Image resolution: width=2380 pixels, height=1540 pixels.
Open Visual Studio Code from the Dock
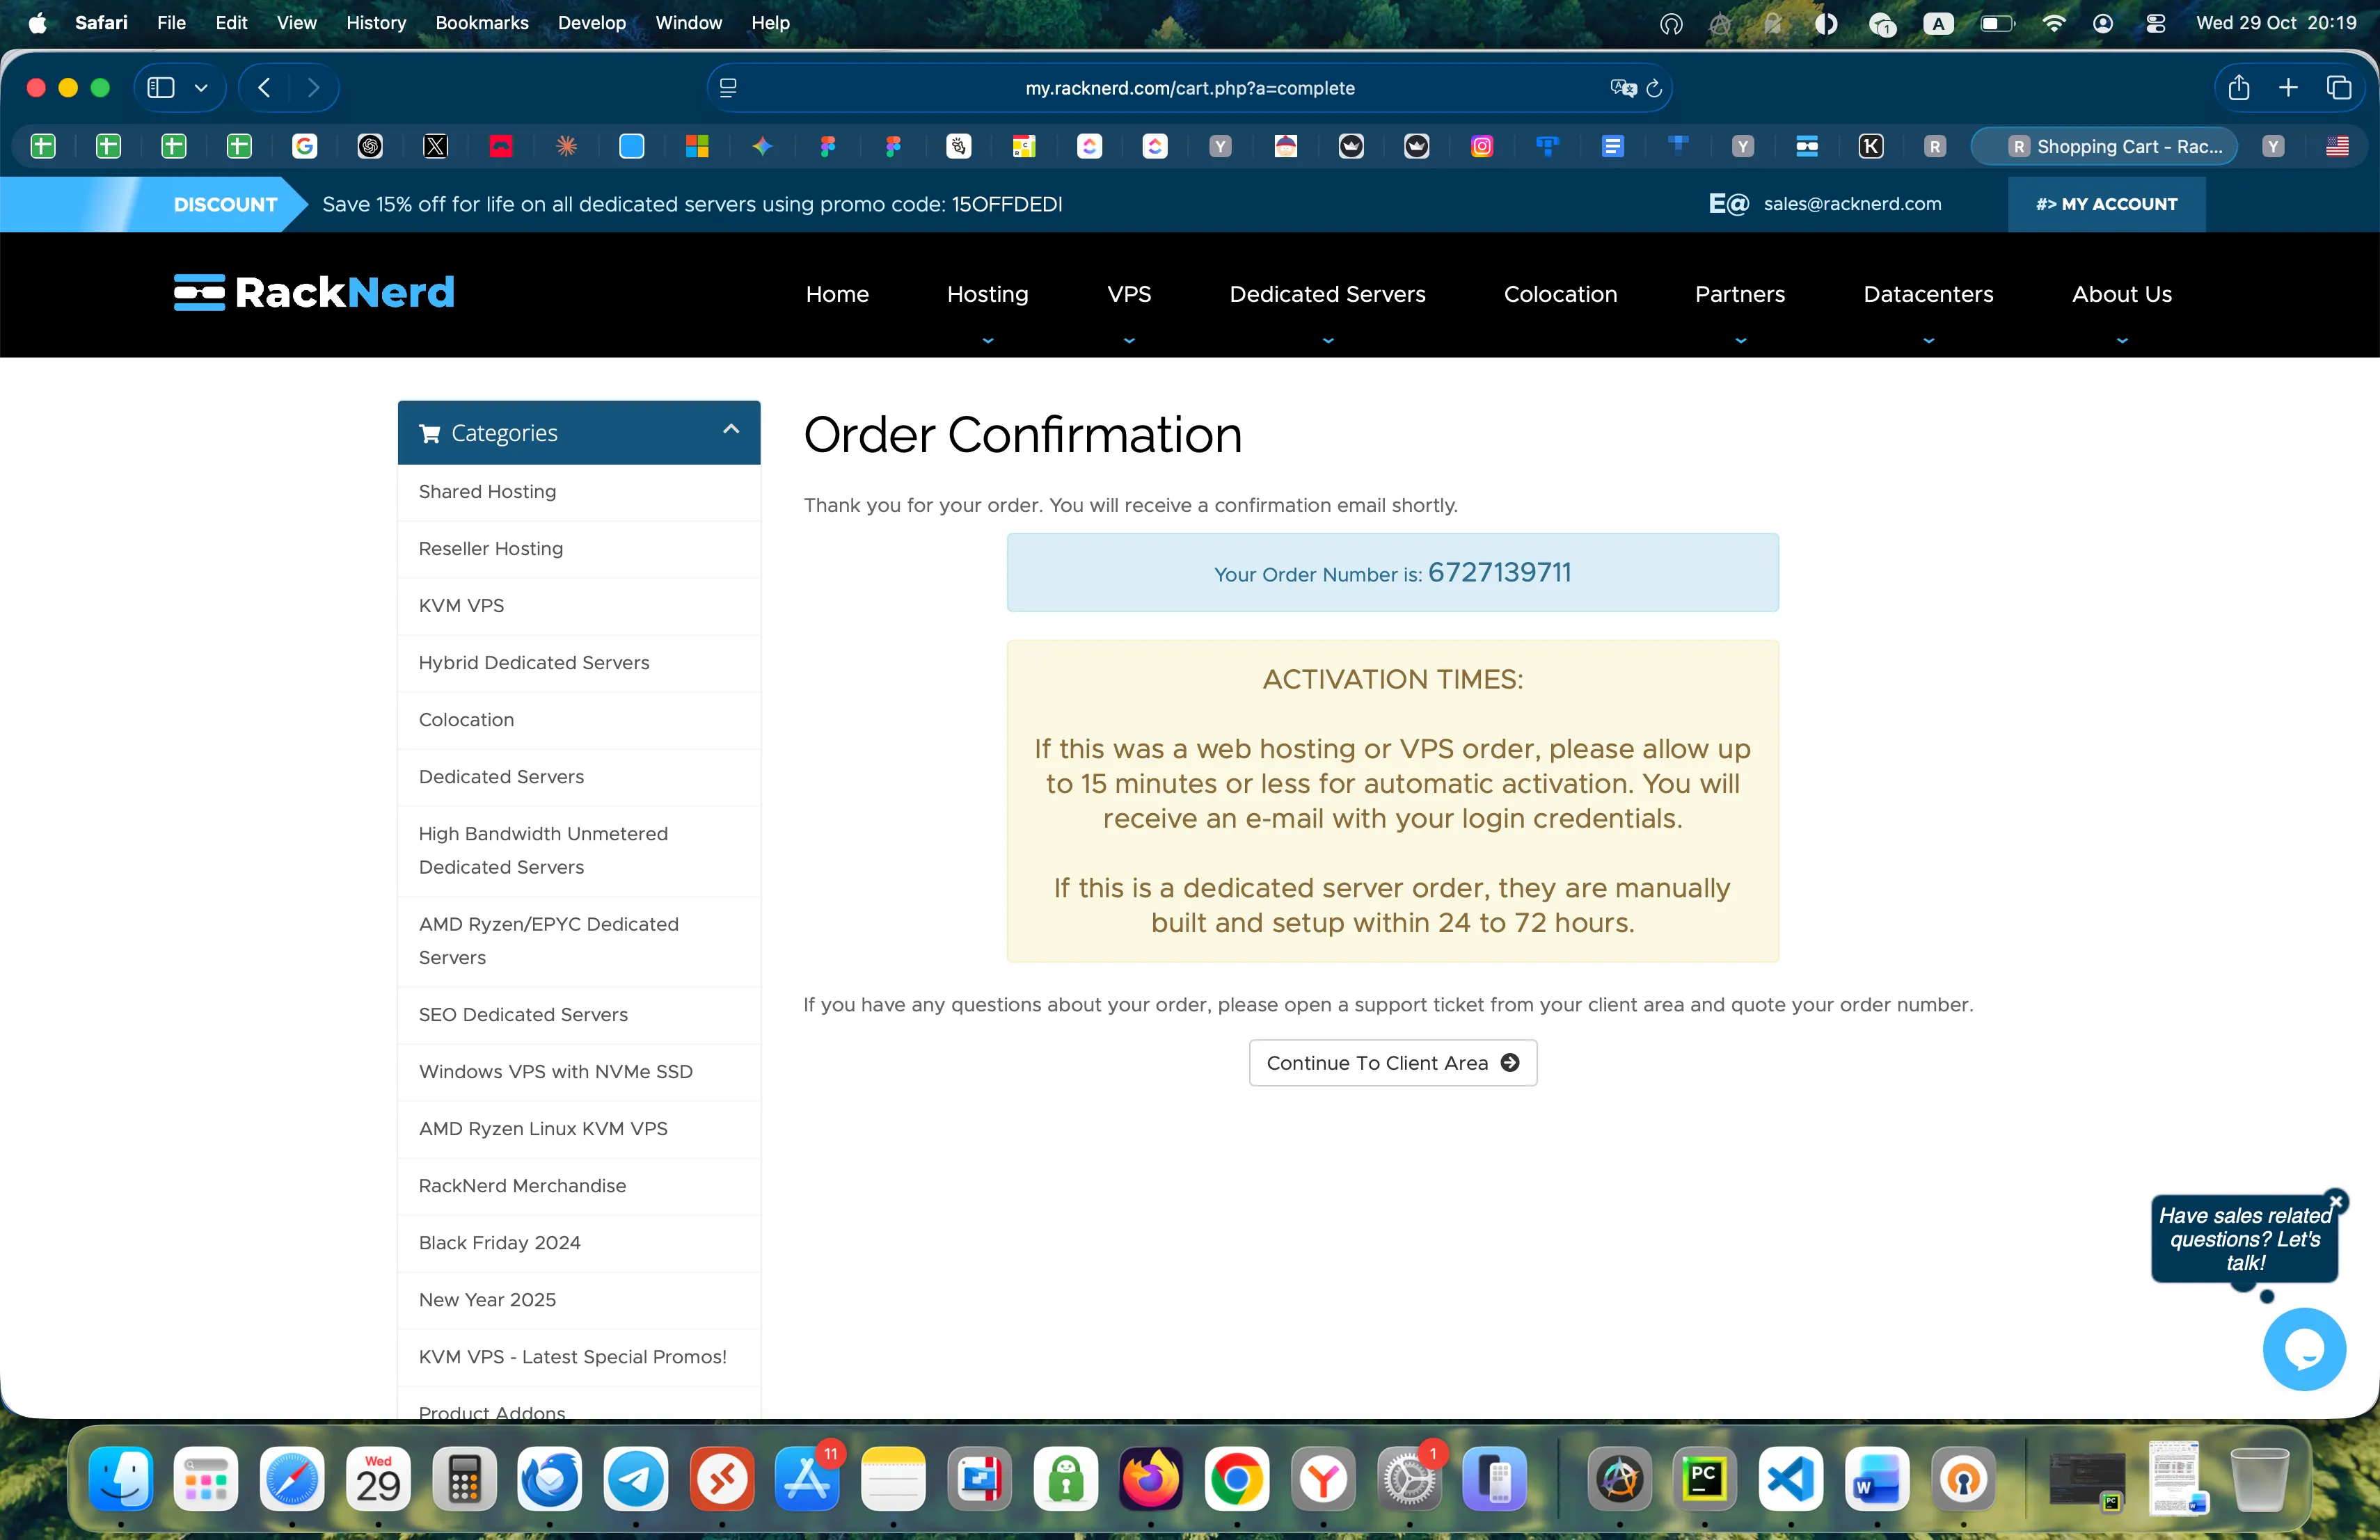point(1791,1479)
